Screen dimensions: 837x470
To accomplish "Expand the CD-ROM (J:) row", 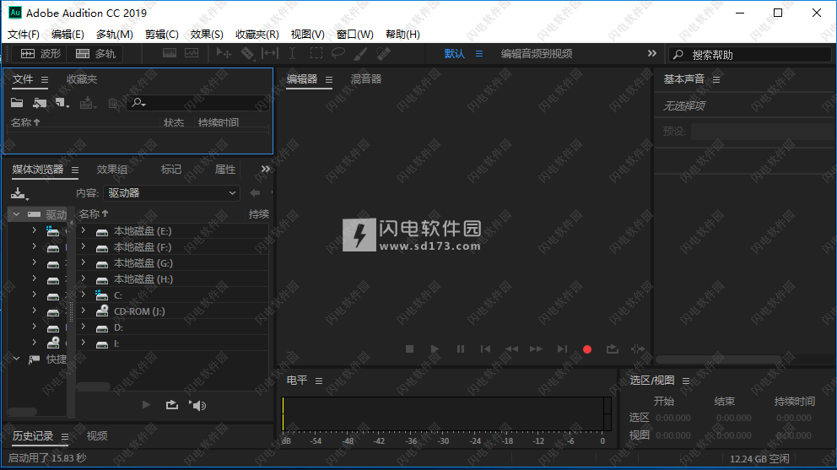I will [x=84, y=311].
